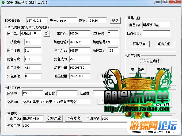The width and height of the screenshot is (182, 136).
Task: Select the mail 角色ID field showing 122
Action: point(33,93)
